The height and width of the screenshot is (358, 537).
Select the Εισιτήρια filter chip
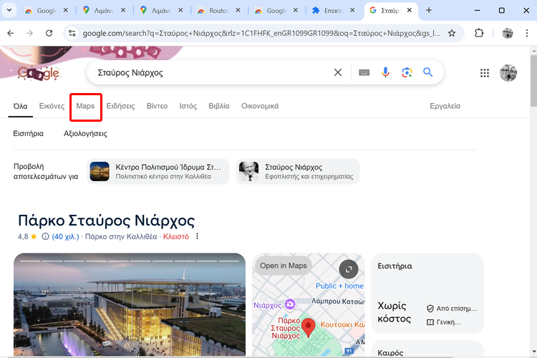pos(28,134)
